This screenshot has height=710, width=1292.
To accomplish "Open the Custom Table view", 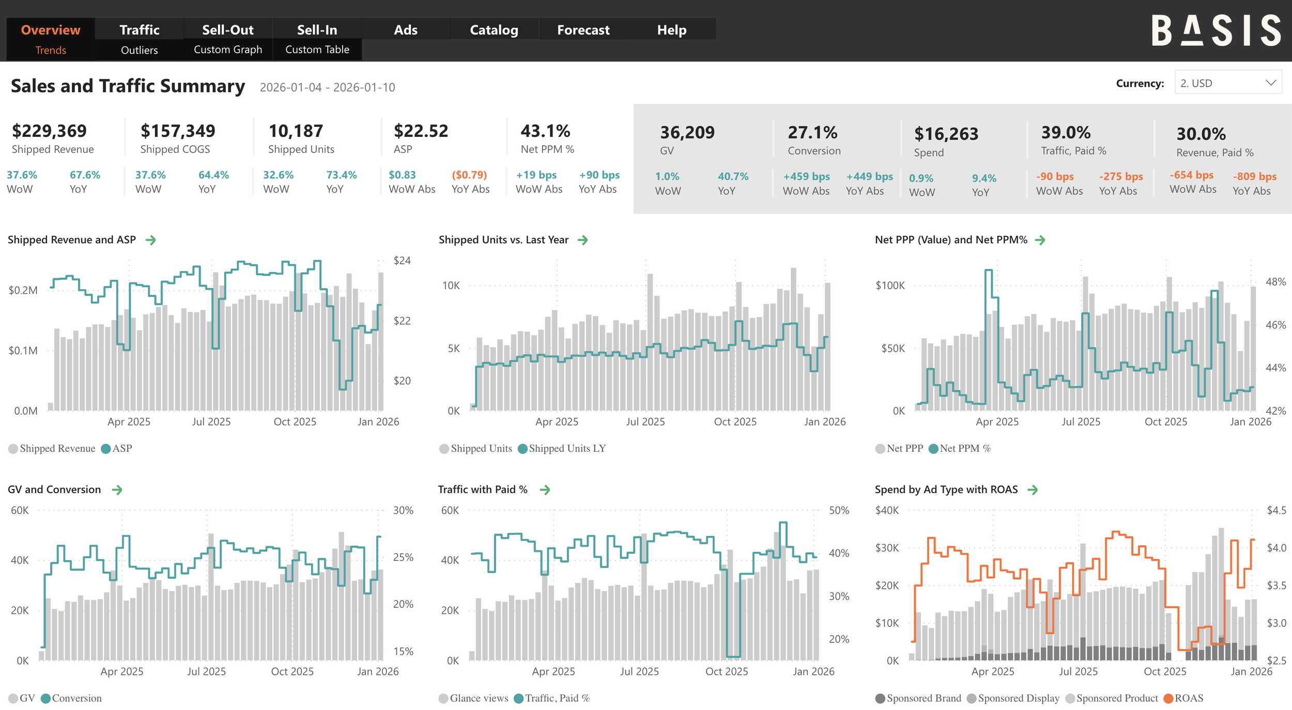I will click(317, 50).
